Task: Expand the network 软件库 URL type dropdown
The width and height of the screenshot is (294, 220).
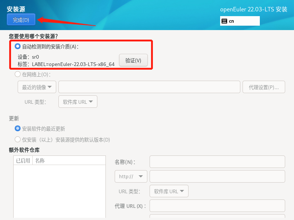Action: 78,102
